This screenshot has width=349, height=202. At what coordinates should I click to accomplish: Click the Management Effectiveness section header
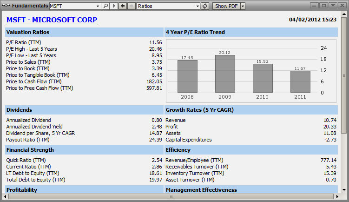[x=251, y=189]
